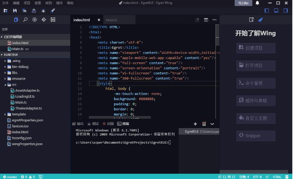Viewport: 293px width, 179px height.
Task: Collapse the src folder
Action: click(5, 85)
